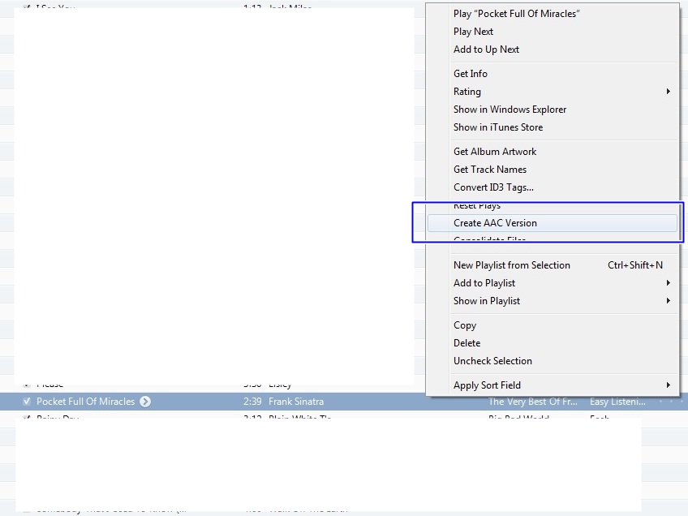Viewport: 688px width, 516px height.
Task: Click the Frank Sinatra artist cell
Action: point(296,402)
